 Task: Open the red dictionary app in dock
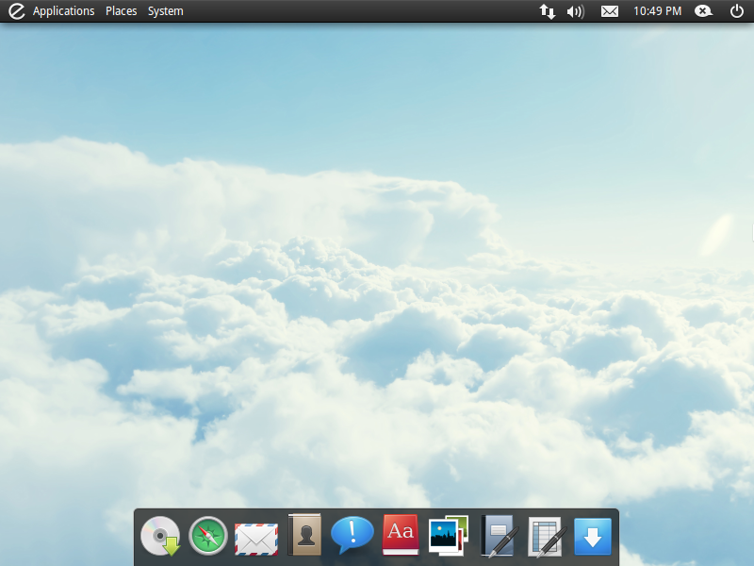[x=401, y=535]
